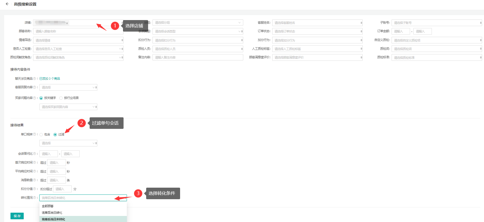Focus the 顾客名称 input field
Image resolution: width=484 pixels, height=222 pixels.
click(x=78, y=31)
